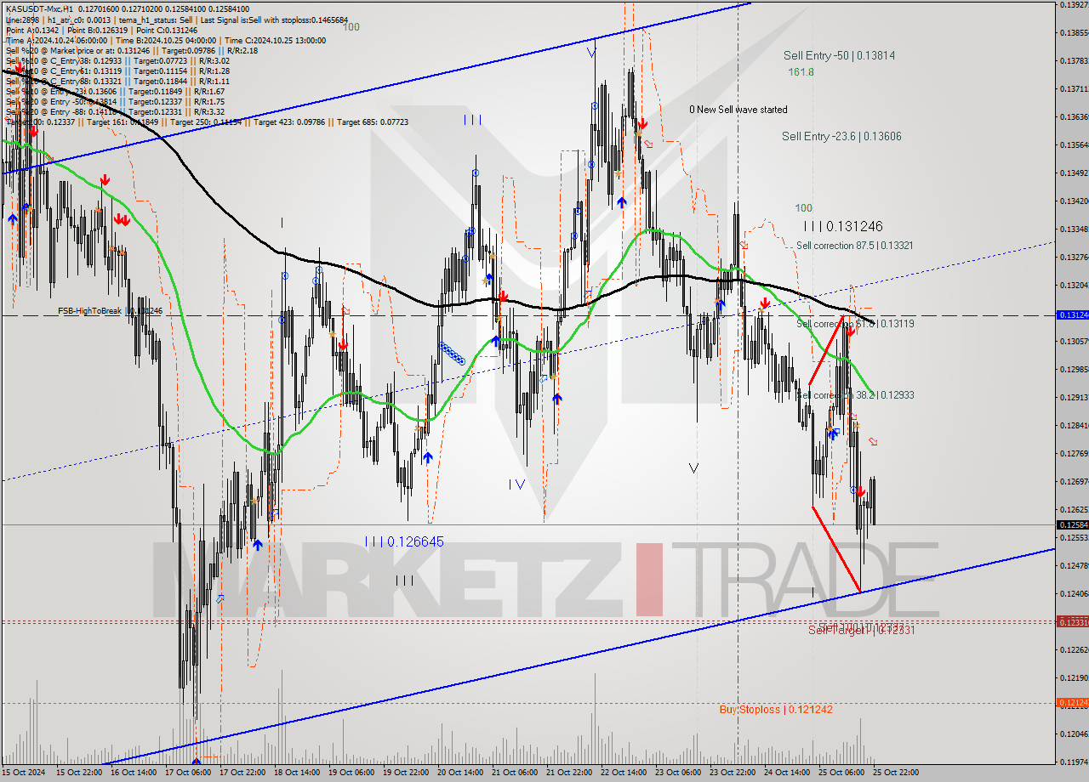Click the black 0.12584 current price tag

pyautogui.click(x=1072, y=524)
